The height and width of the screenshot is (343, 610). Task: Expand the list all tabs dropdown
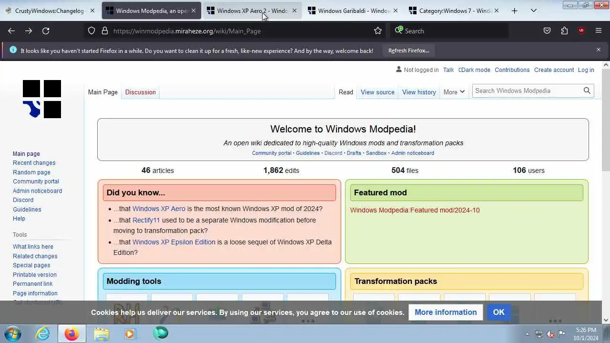pos(534,10)
